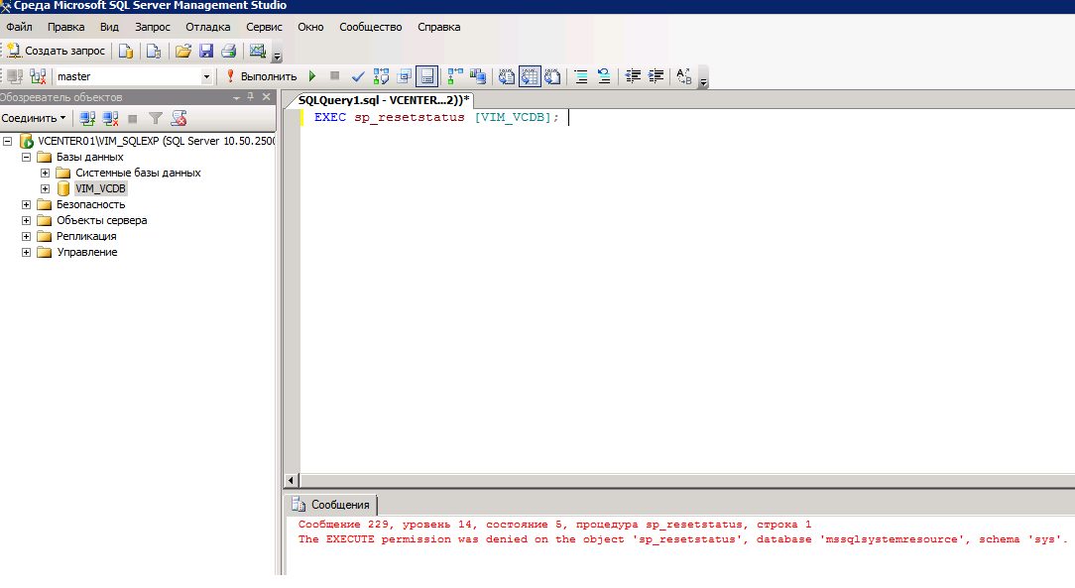
Task: Open the Отладка menu
Action: (207, 27)
